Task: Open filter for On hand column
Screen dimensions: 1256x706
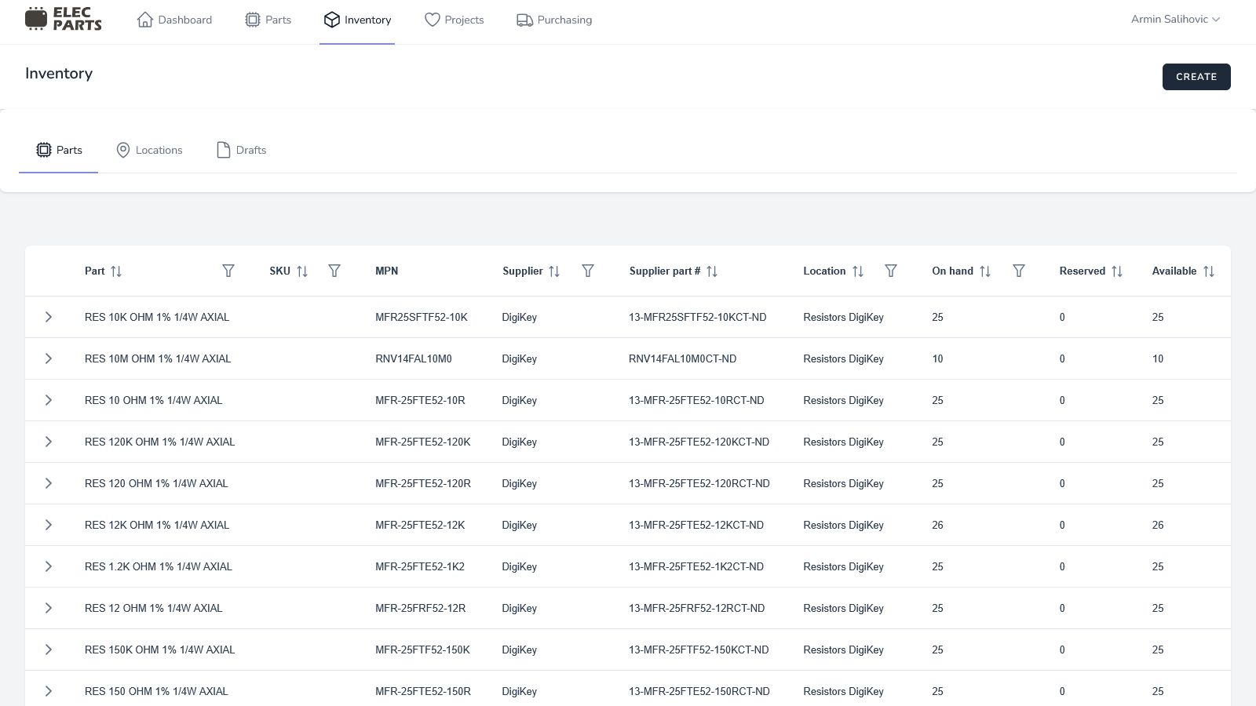Action: coord(1019,271)
